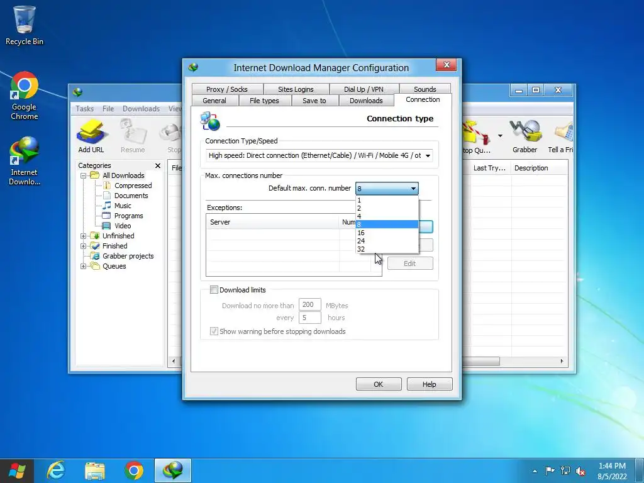Click the network tray icon
The width and height of the screenshot is (644, 483).
point(565,470)
